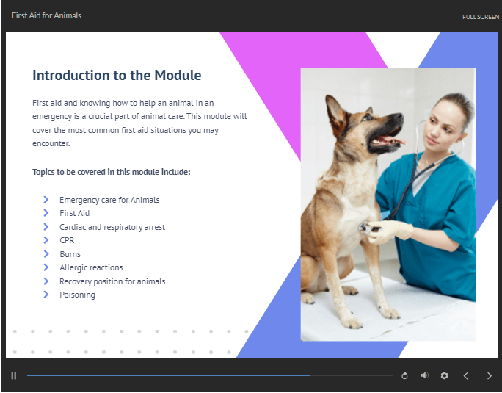This screenshot has width=502, height=393.
Task: Click the chevron beside Allergic reactions
Action: [x=46, y=267]
